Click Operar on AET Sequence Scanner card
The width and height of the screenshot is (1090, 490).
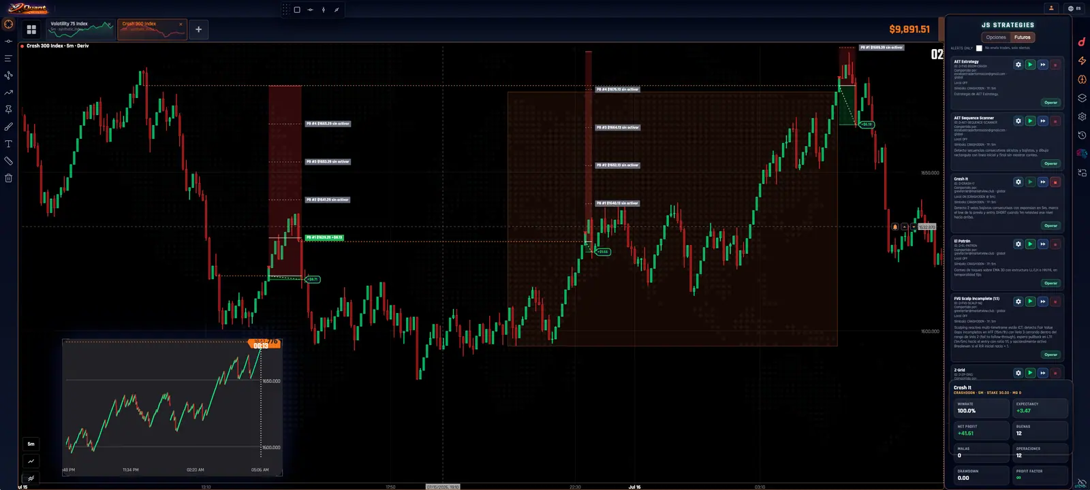click(x=1050, y=163)
